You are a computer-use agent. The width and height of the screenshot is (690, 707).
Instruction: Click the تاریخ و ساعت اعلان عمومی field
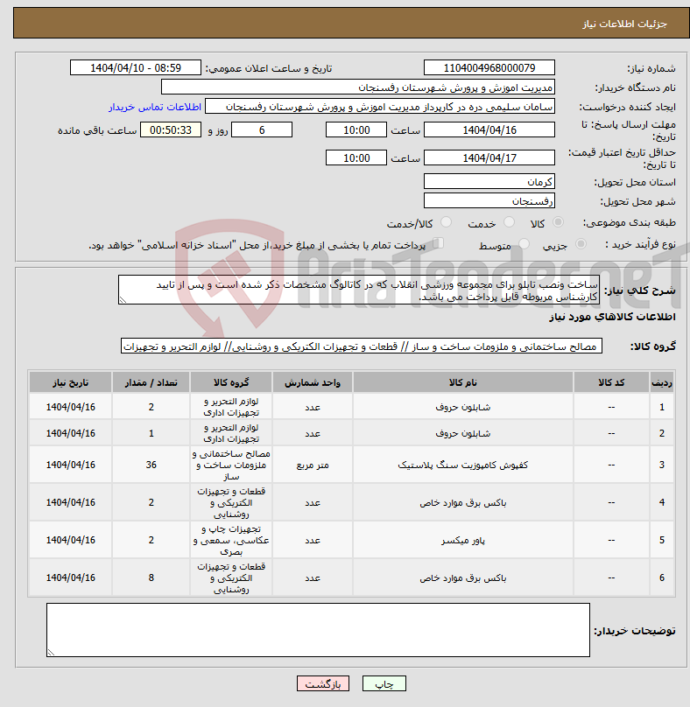[136, 67]
